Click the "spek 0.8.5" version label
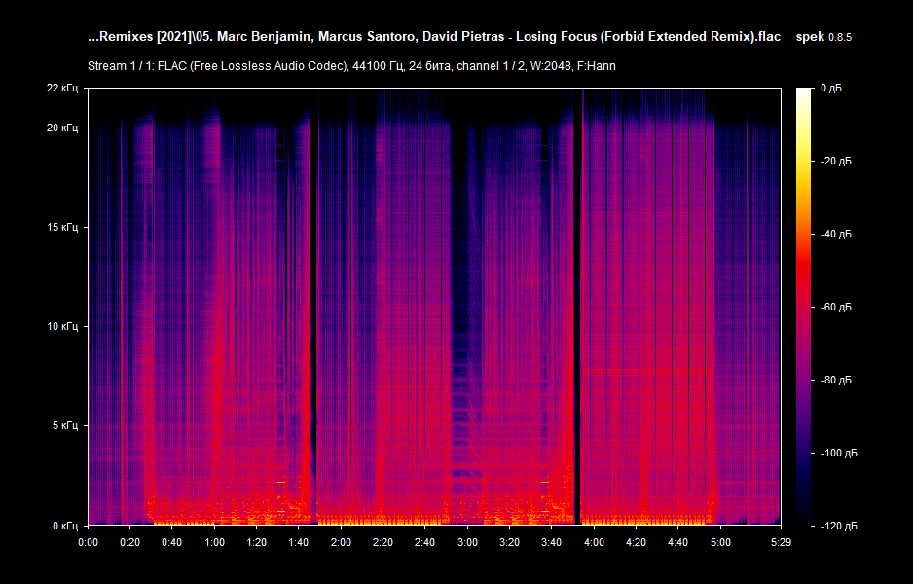Screen dimensions: 913x584 point(822,37)
